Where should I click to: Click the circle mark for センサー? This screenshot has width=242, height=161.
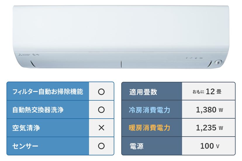tap(101, 146)
